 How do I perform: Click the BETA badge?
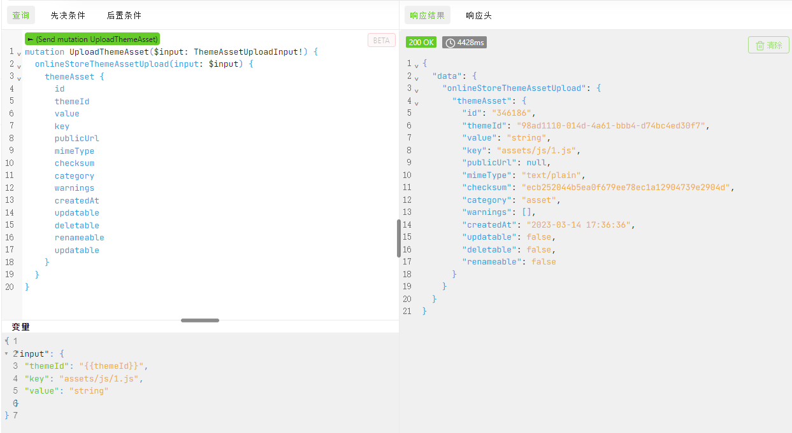(x=381, y=40)
